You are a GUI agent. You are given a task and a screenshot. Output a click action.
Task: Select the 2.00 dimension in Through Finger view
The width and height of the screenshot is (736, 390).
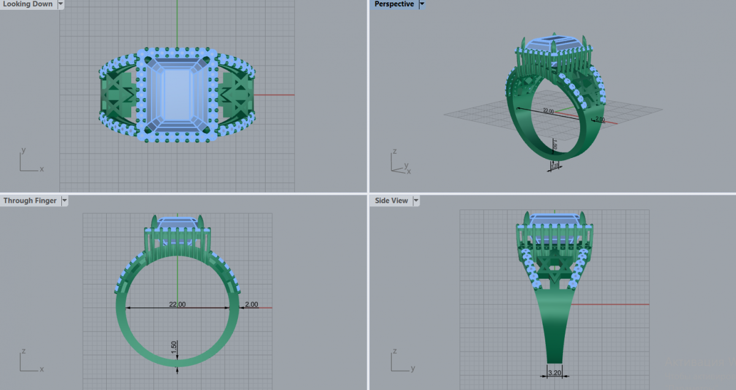click(251, 304)
